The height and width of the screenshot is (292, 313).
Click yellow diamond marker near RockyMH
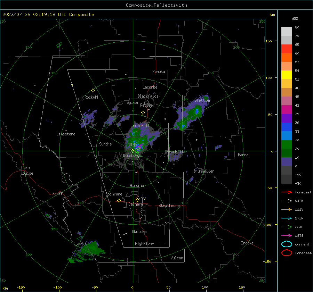[x=93, y=91]
